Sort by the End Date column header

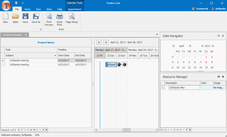click(x=83, y=56)
